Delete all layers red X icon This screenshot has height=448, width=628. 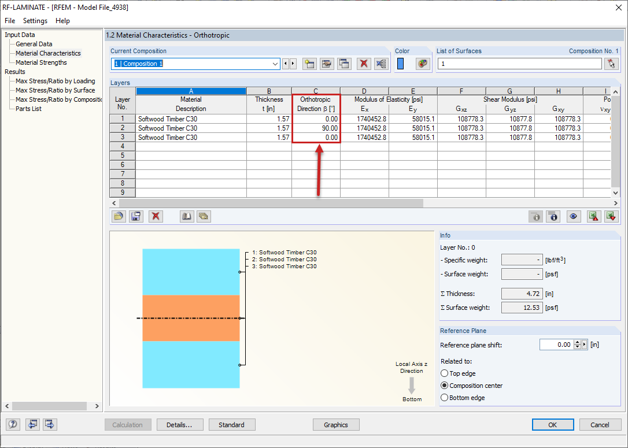pyautogui.click(x=156, y=216)
